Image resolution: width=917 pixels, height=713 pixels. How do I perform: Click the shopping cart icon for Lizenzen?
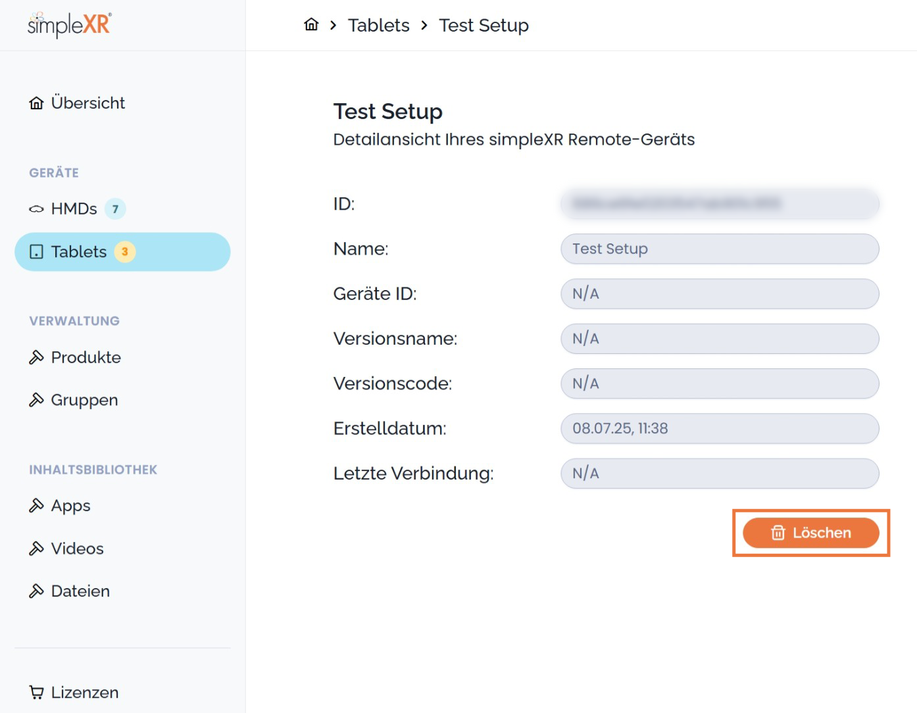tap(37, 693)
